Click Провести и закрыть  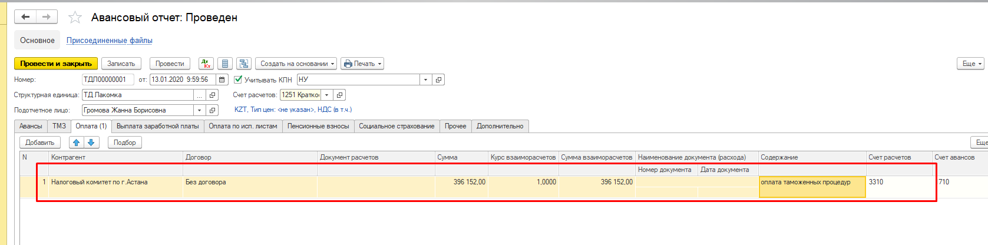click(56, 64)
